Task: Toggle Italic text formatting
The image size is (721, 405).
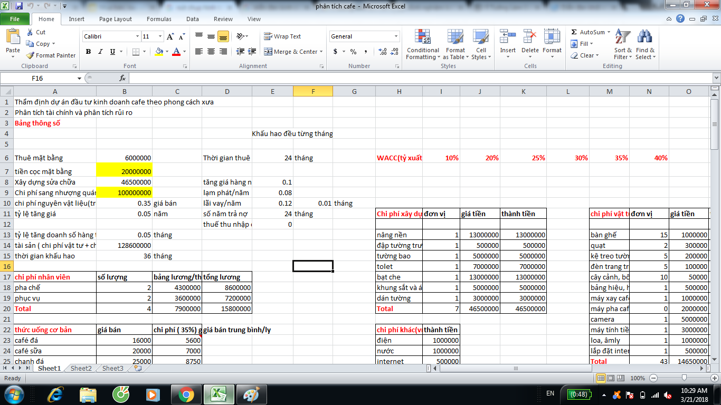Action: click(100, 52)
